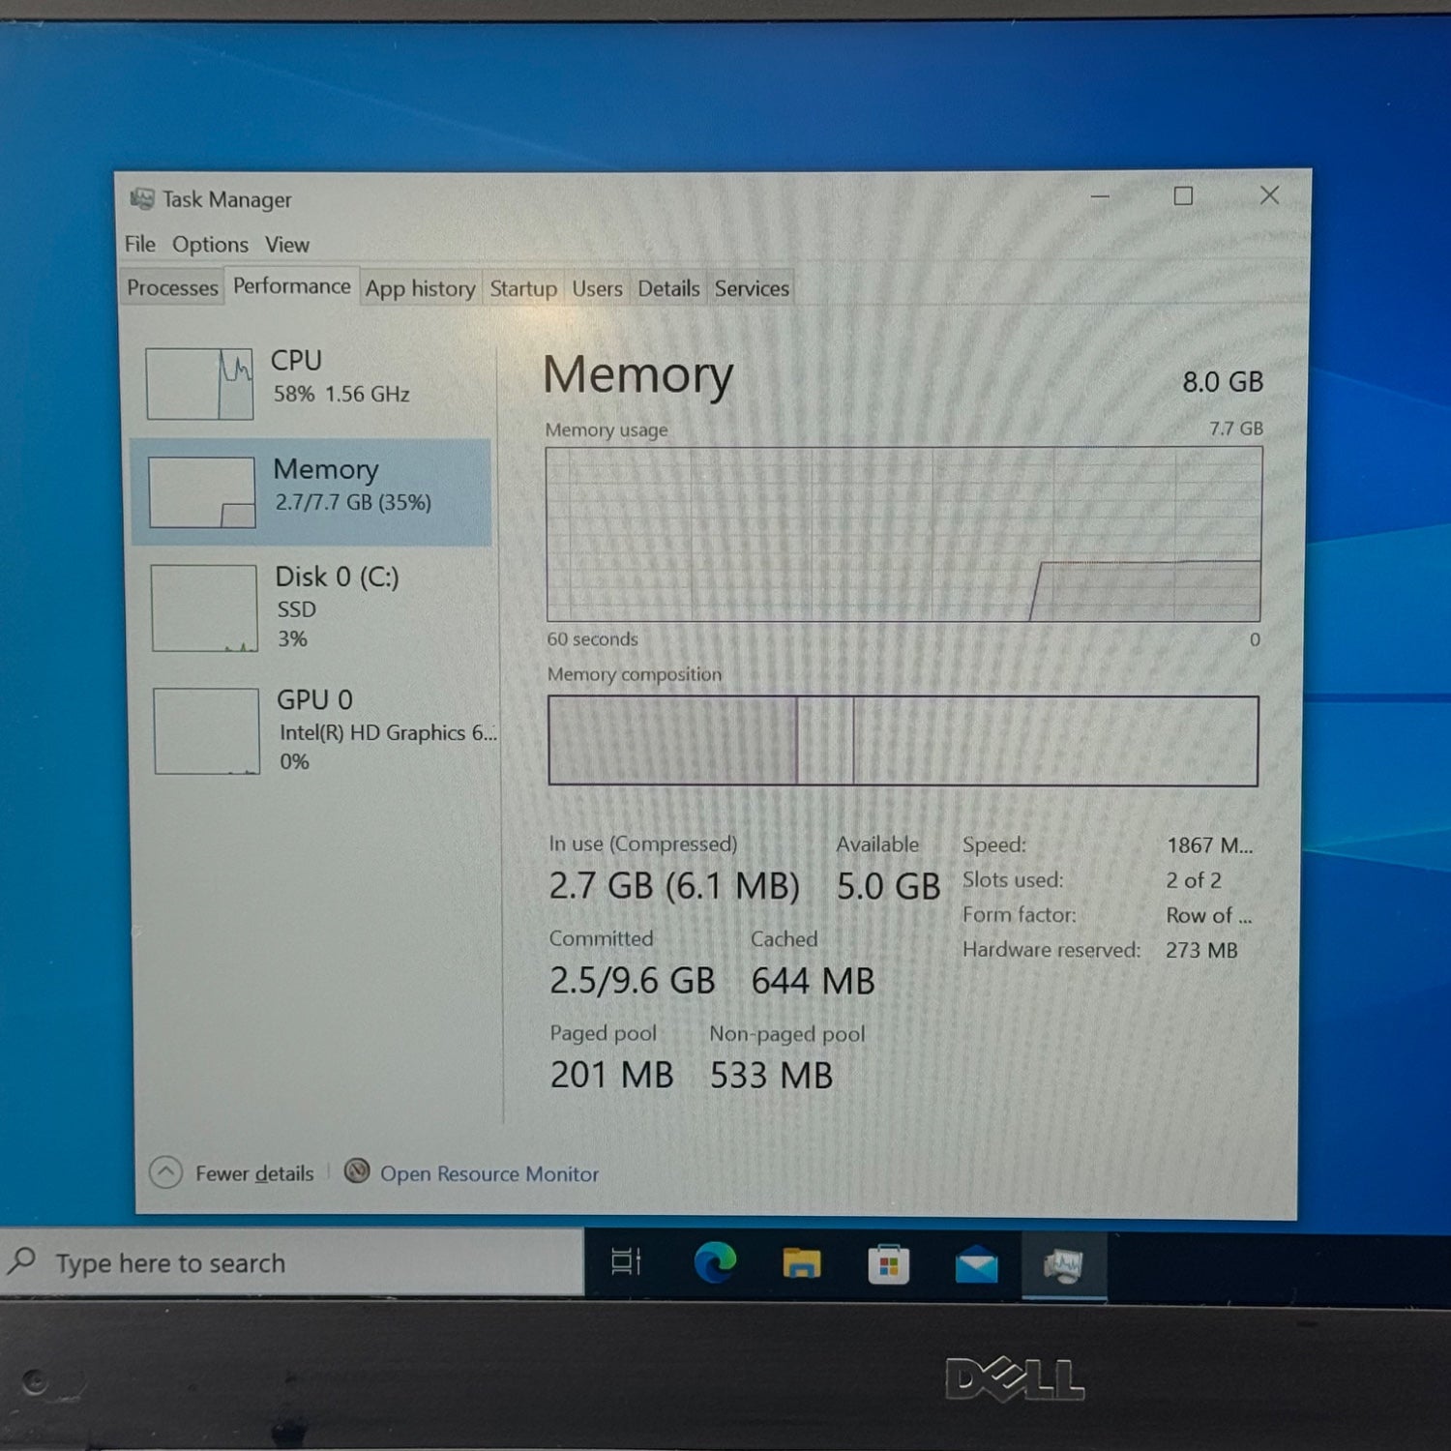1451x1451 pixels.
Task: Launch Microsoft Store from the taskbar
Action: [888, 1264]
